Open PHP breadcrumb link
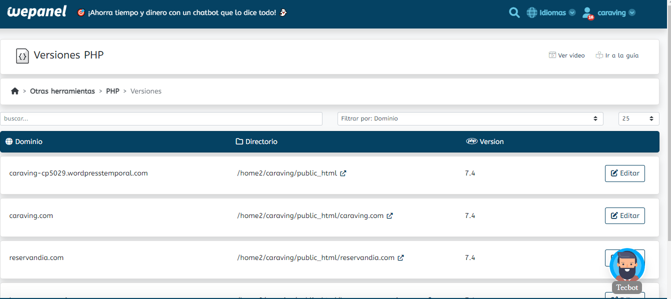The height and width of the screenshot is (299, 671). (112, 91)
